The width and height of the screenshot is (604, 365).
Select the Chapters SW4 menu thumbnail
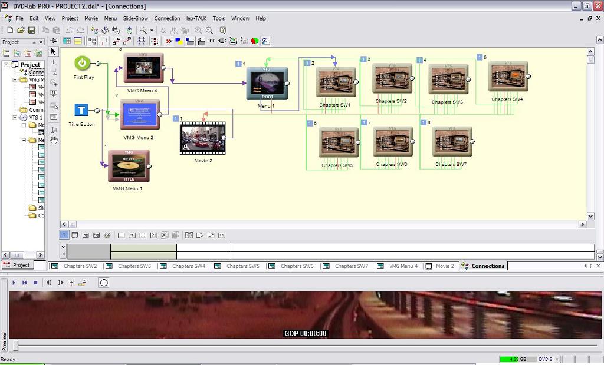[x=508, y=76]
